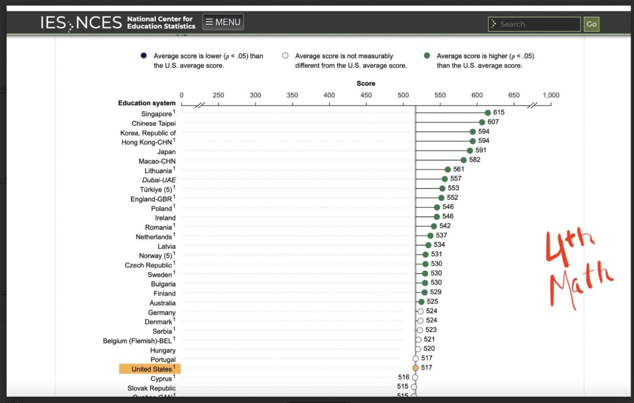Click the National Center for Education Statistics text
This screenshot has width=634, height=403.
[161, 22]
